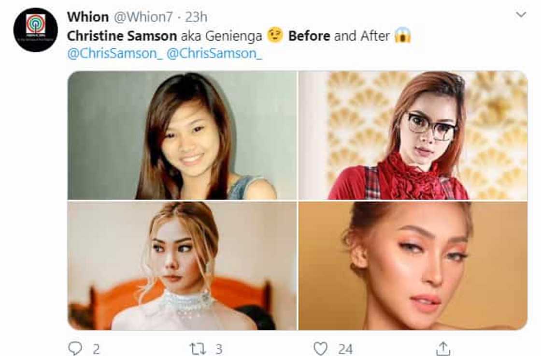View the photo of woman wearing glasses
The image size is (541, 356).
point(413,135)
